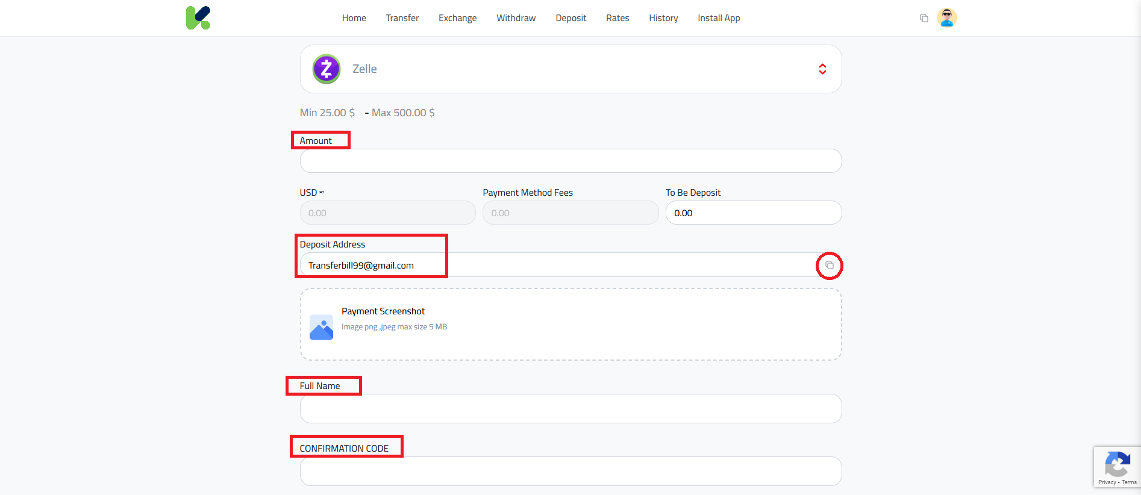1141x495 pixels.
Task: Navigate to Withdraw
Action: pos(516,18)
